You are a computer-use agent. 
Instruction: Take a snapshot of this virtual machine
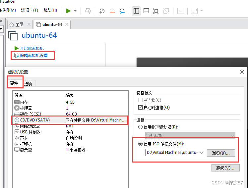tap(102, 11)
